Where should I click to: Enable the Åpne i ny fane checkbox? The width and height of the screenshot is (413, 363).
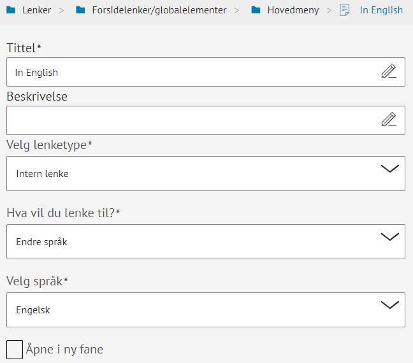[15, 349]
